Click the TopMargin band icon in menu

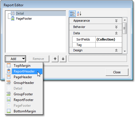9,66
